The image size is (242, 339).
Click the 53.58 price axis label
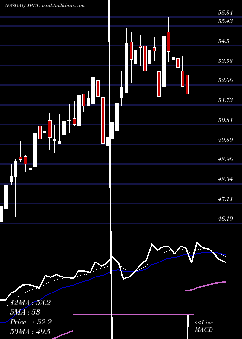pos(226,61)
